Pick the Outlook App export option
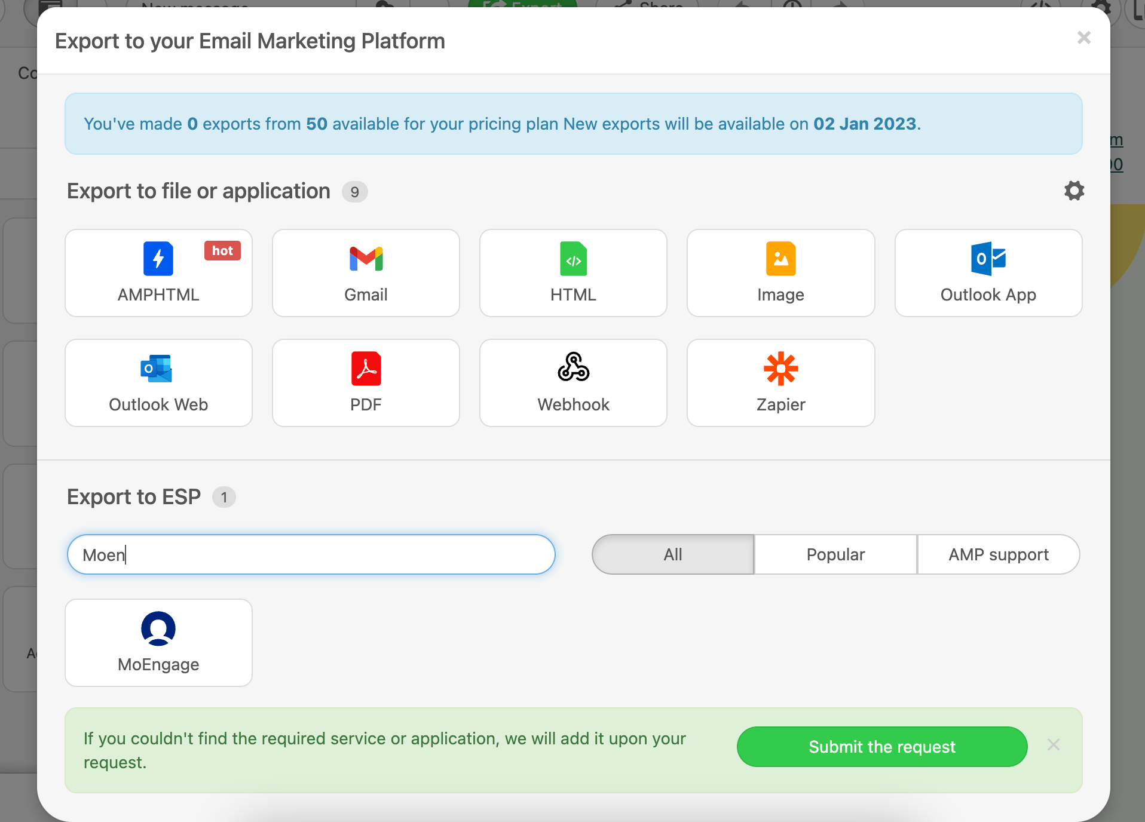 [x=988, y=273]
